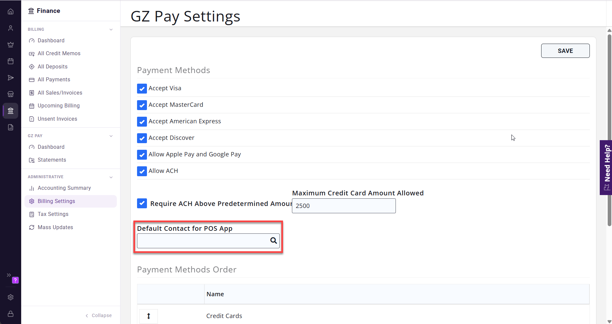Collapse the ADMINISTRATIVE section chevron
This screenshot has height=324, width=612.
(x=111, y=177)
